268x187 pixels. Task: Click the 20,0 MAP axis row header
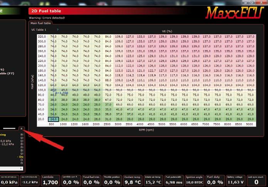(x=41, y=119)
